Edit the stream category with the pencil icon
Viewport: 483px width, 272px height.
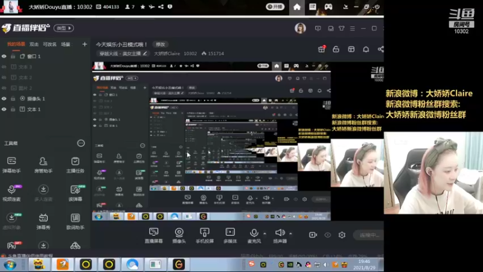click(145, 53)
